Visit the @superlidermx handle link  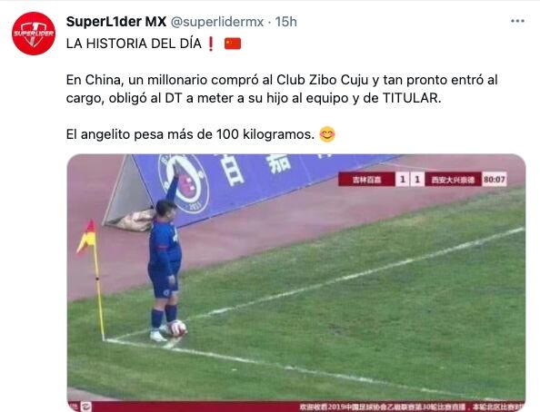pos(217,22)
